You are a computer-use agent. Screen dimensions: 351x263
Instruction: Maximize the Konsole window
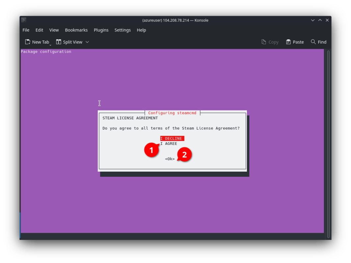[320, 20]
